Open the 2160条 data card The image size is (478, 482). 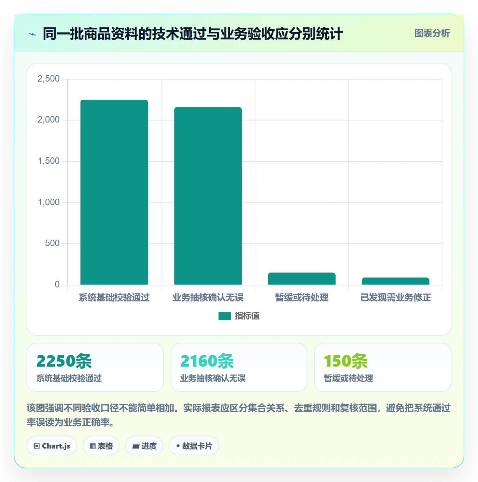tap(239, 367)
